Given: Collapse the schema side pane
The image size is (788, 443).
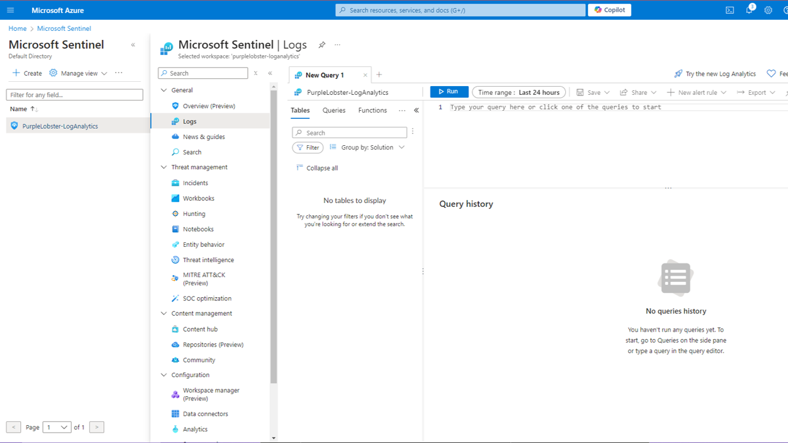Looking at the screenshot, I should pos(416,111).
